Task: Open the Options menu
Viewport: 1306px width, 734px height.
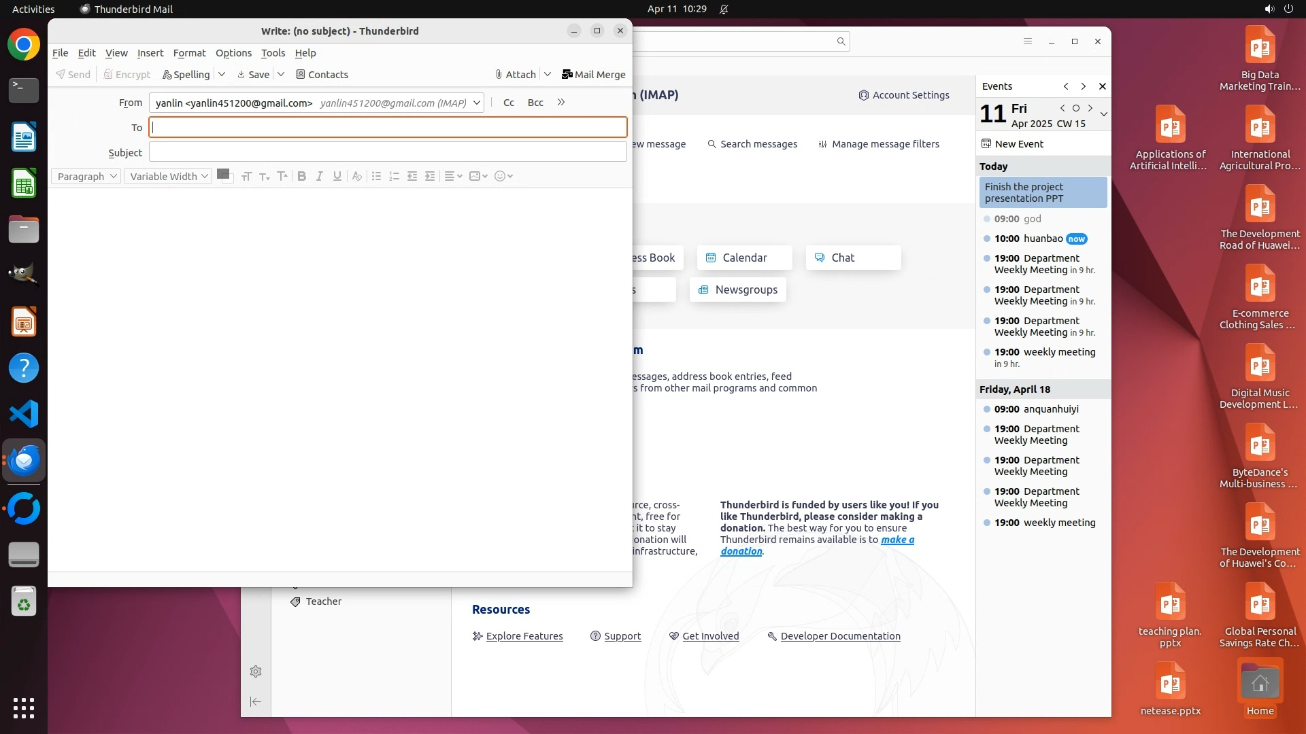Action: click(x=233, y=53)
